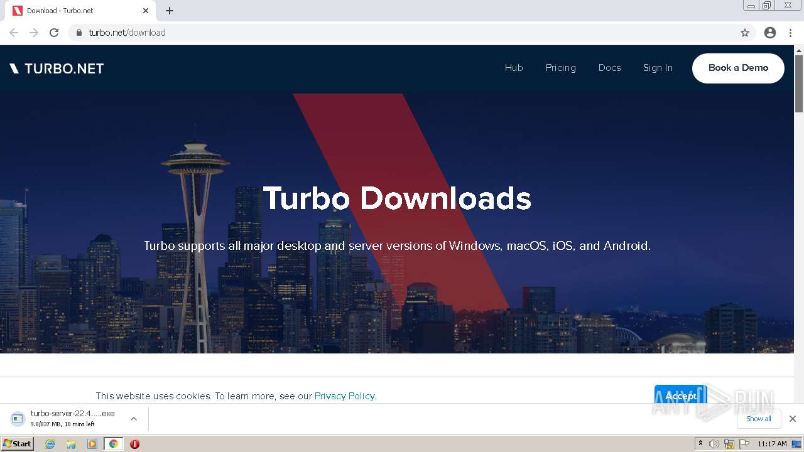Open the Windows Start menu
This screenshot has height=452, width=804.
click(18, 444)
